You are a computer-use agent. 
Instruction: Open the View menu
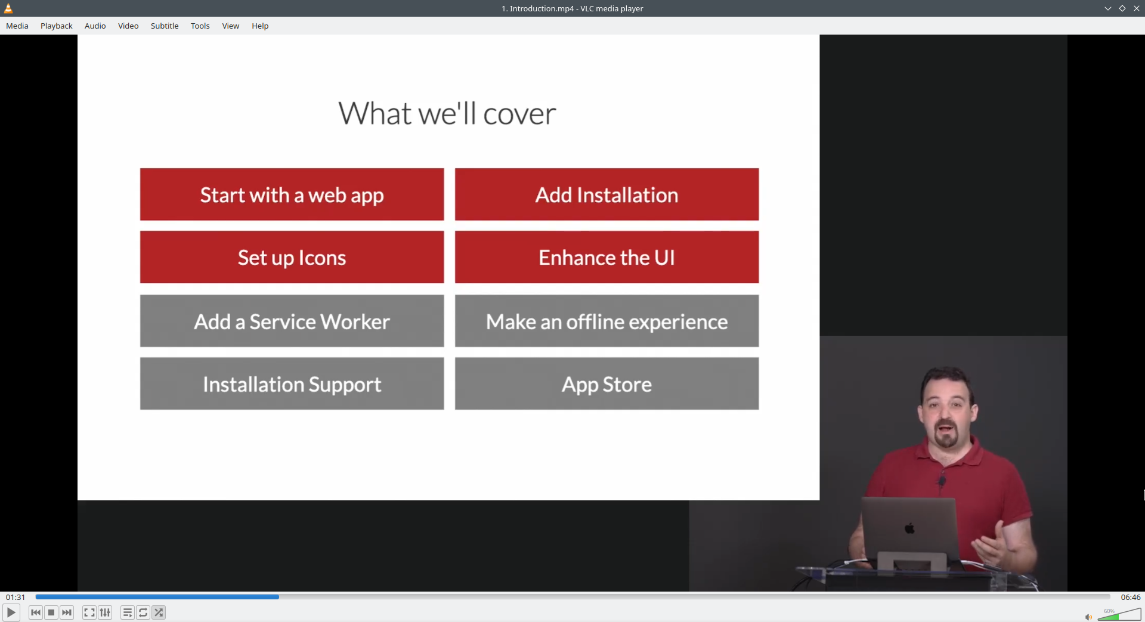click(231, 26)
